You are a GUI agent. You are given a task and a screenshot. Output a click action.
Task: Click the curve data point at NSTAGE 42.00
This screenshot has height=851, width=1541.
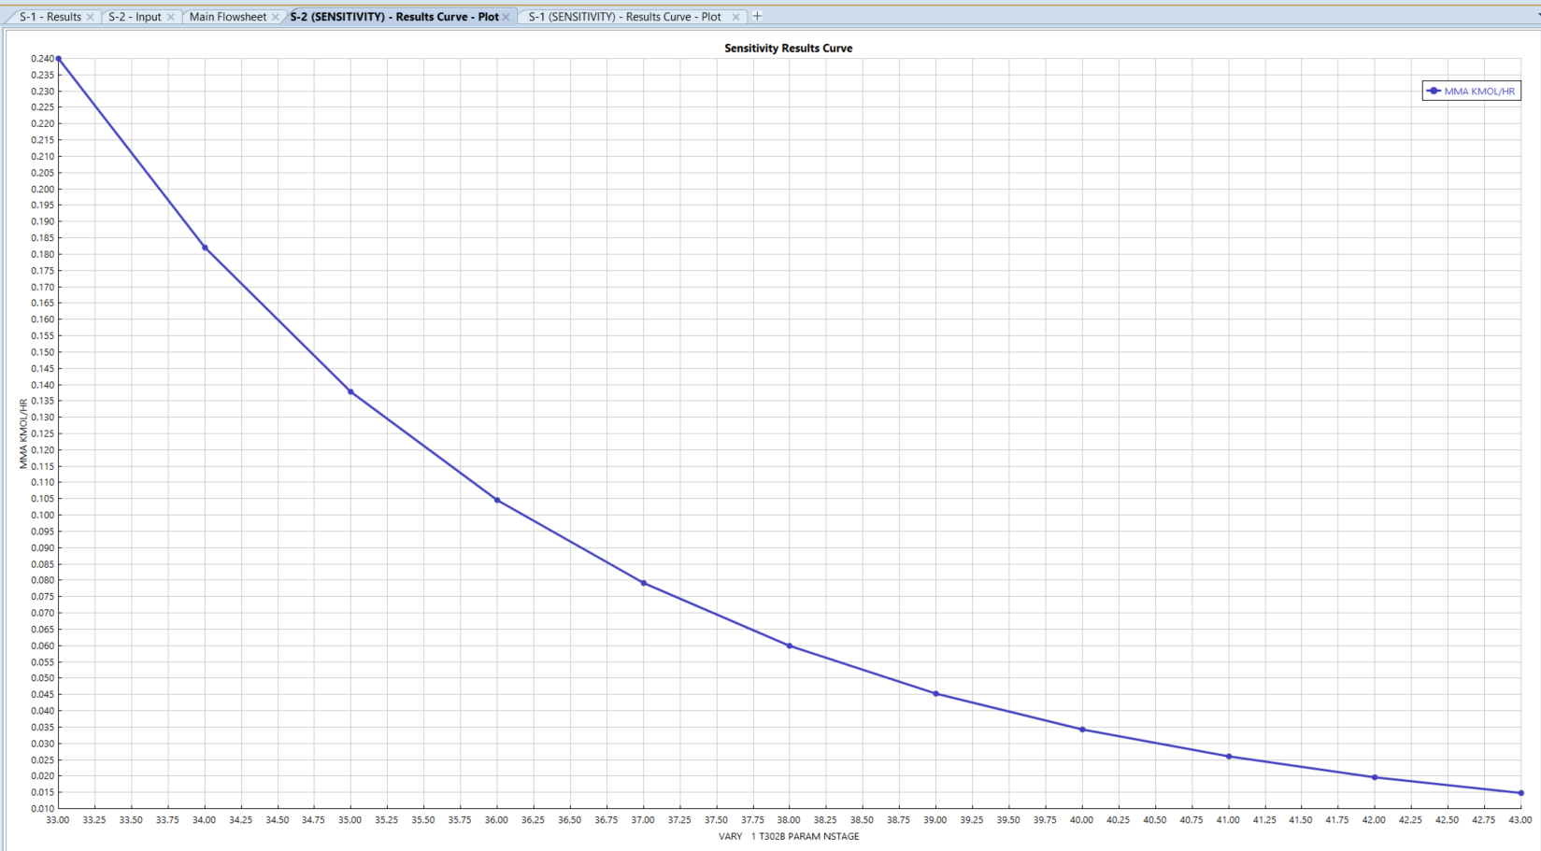[x=1375, y=777]
